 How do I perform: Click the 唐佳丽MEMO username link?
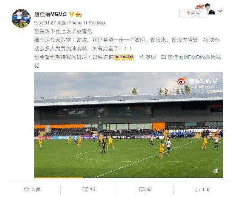(51, 14)
